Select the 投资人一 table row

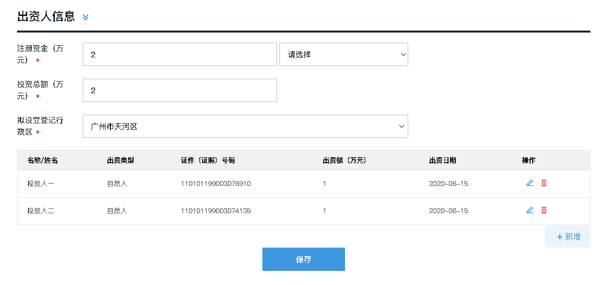194,183
